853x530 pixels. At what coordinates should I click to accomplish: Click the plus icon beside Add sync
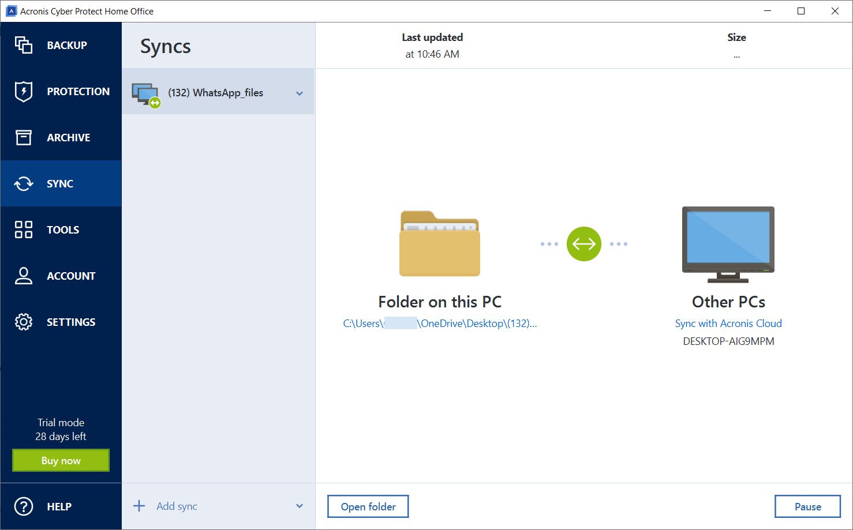pyautogui.click(x=139, y=506)
